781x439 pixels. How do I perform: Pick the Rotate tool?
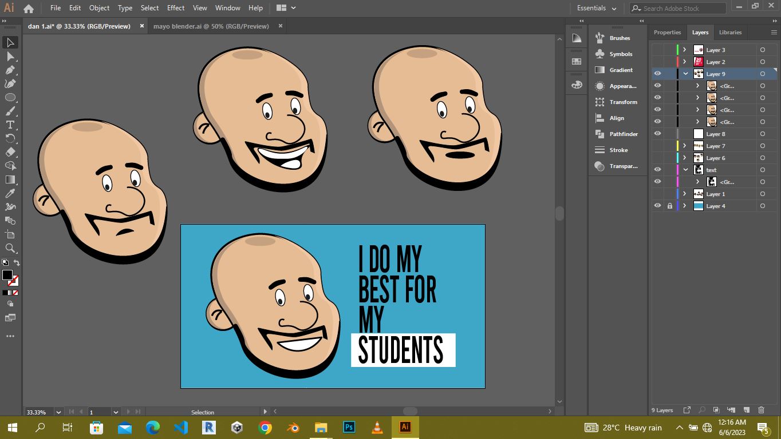(x=10, y=138)
